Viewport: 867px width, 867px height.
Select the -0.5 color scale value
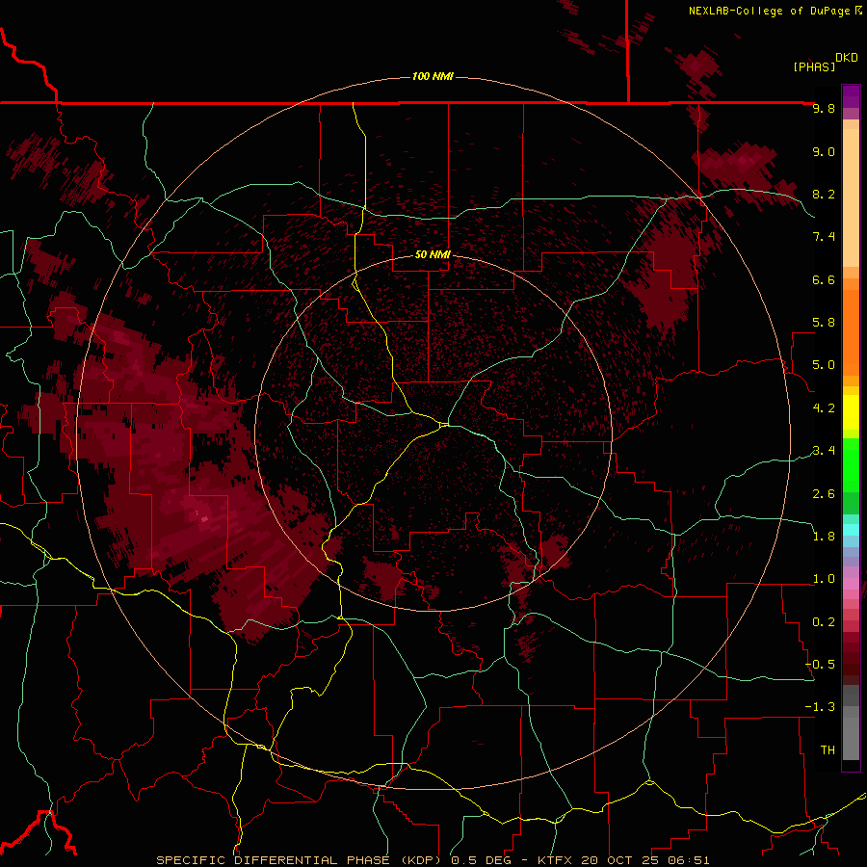820,665
